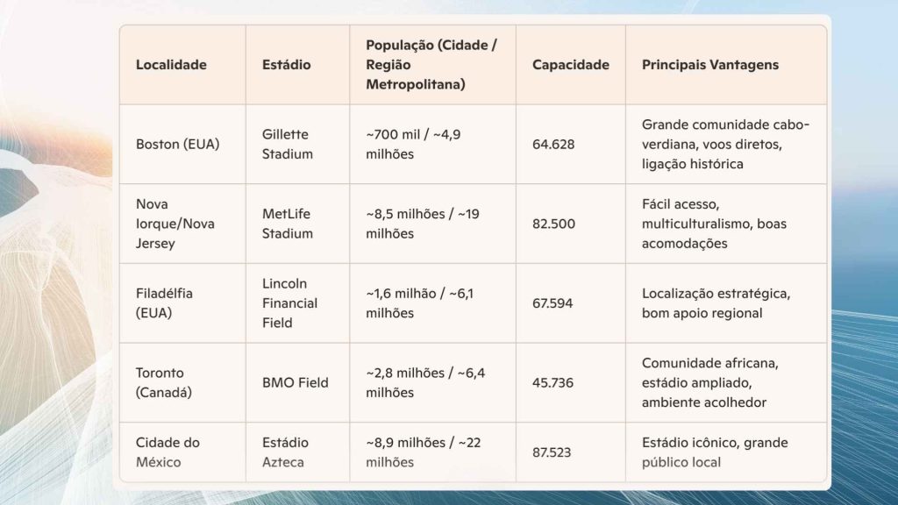Select the 82.500 capacity cell
The height and width of the screenshot is (505, 898).
point(553,224)
